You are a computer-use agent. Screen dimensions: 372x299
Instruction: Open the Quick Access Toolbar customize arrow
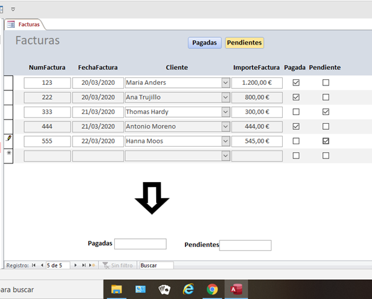13,9
